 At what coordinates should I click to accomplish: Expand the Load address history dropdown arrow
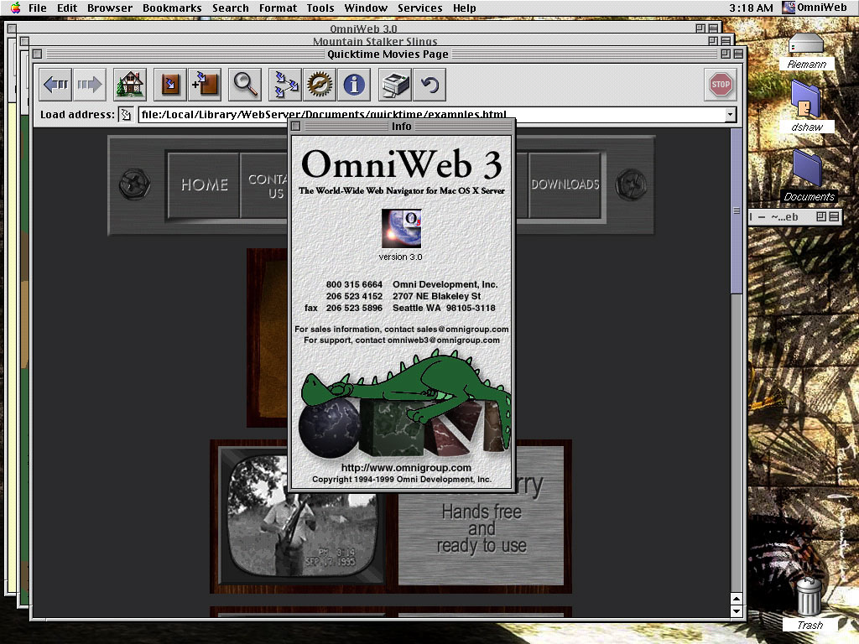(x=730, y=114)
